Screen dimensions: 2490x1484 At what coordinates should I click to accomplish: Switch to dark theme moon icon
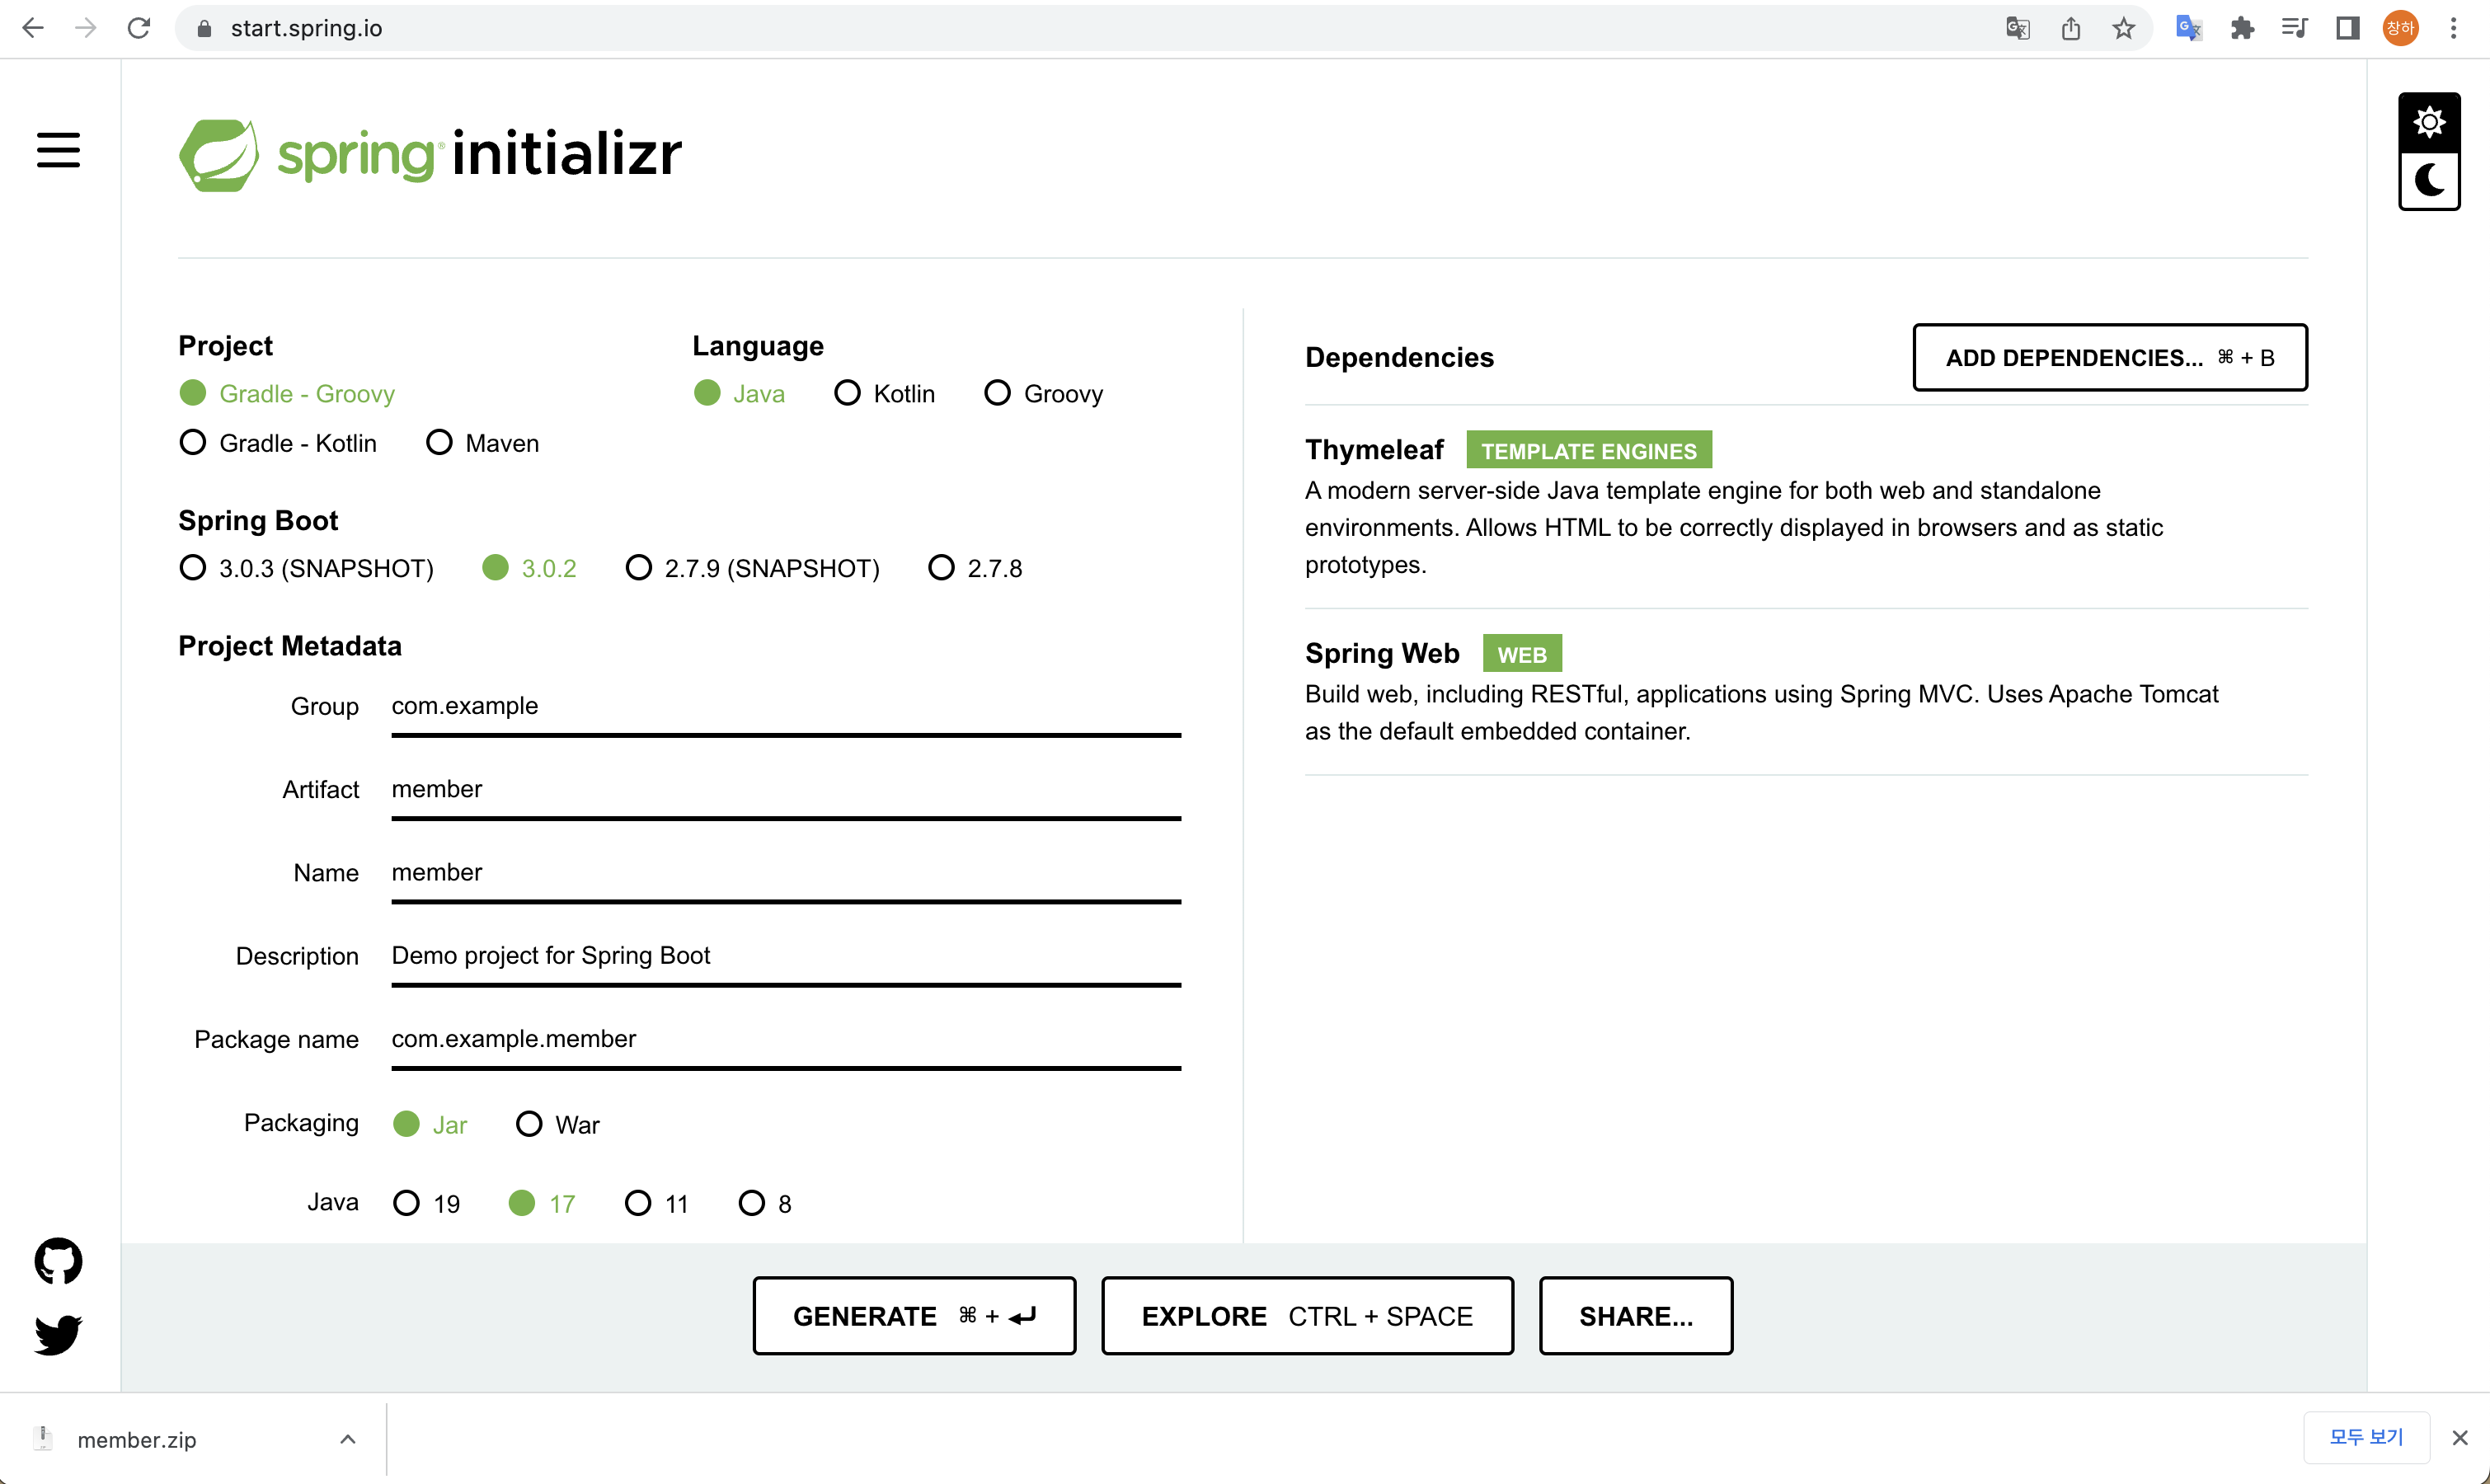click(2429, 181)
